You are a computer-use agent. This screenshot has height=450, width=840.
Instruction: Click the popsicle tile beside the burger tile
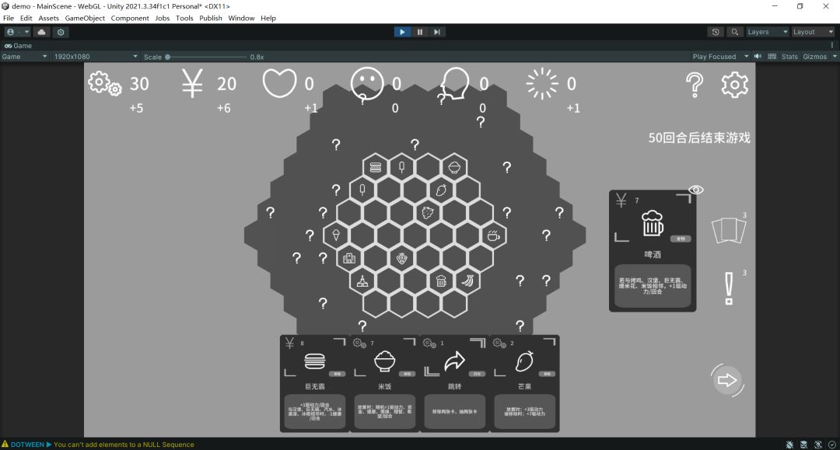(402, 167)
